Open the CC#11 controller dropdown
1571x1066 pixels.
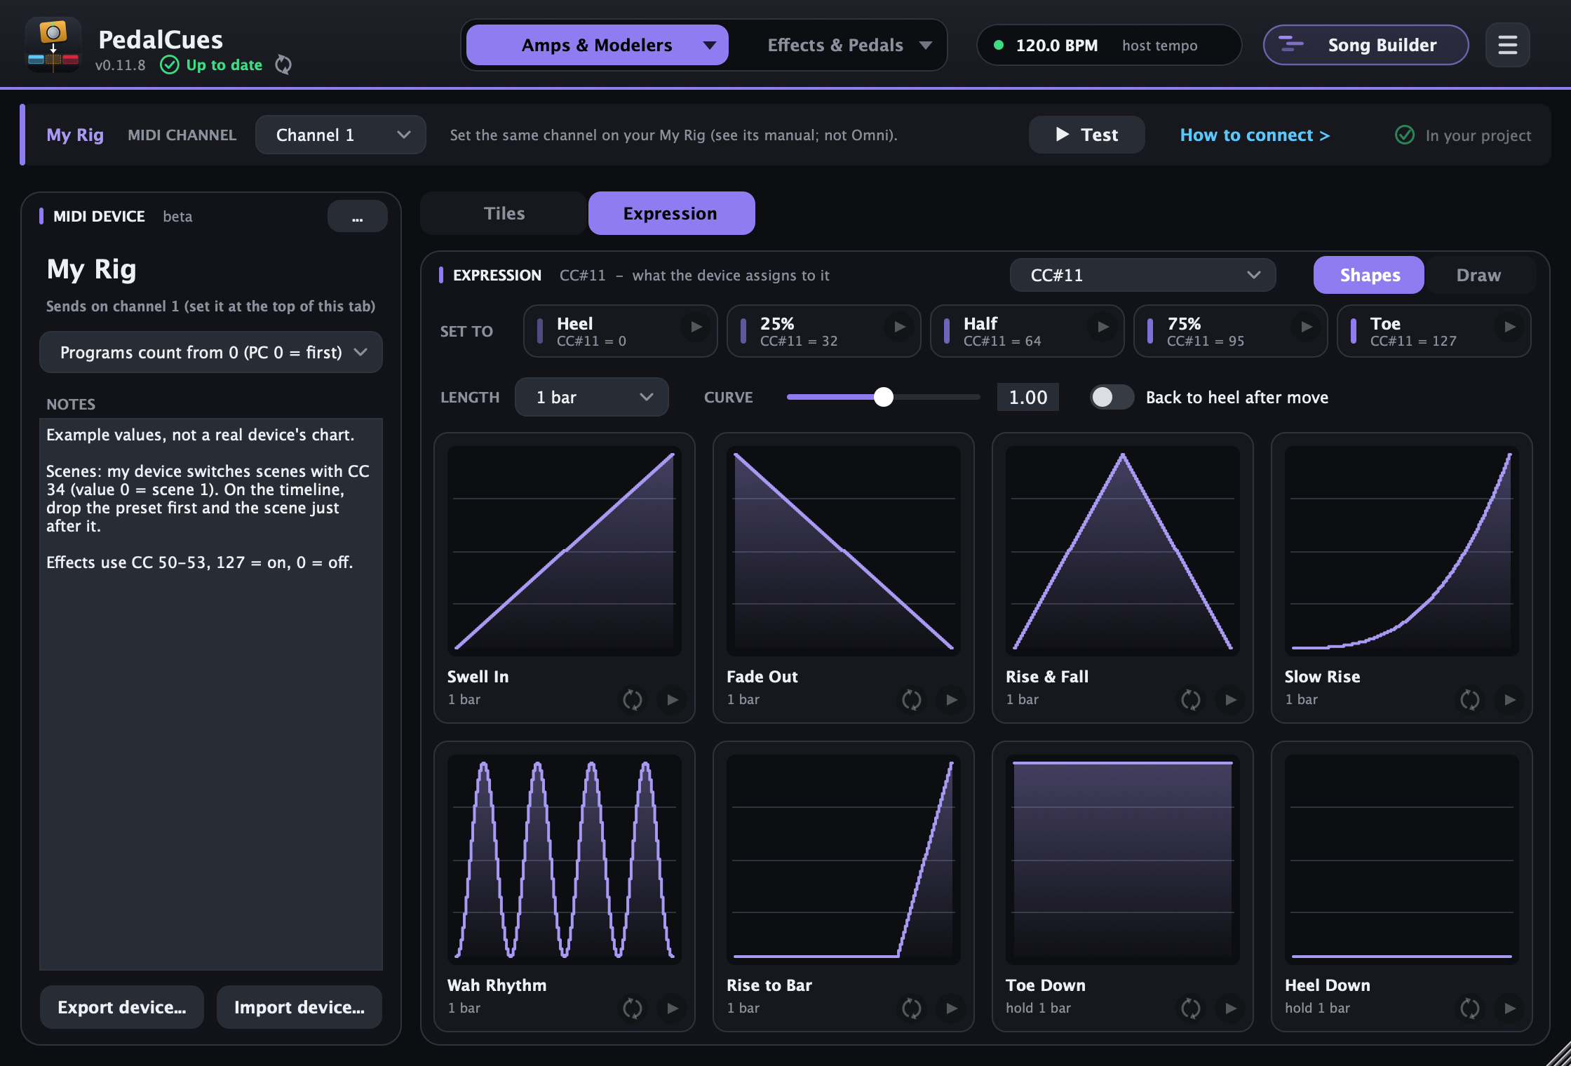1142,275
